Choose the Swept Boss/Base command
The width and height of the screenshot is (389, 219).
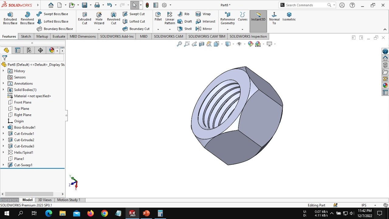(x=52, y=14)
